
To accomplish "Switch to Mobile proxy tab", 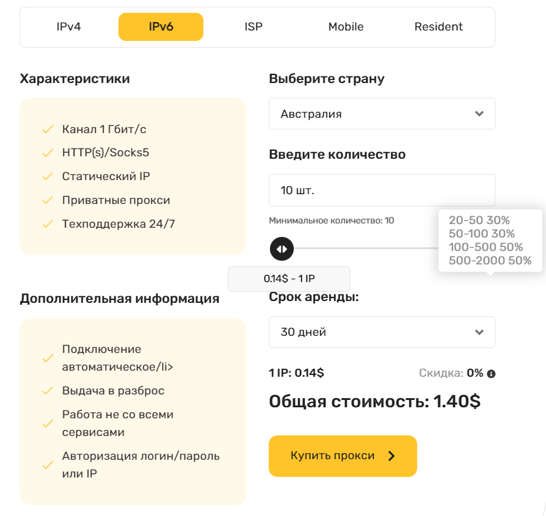I will click(346, 27).
